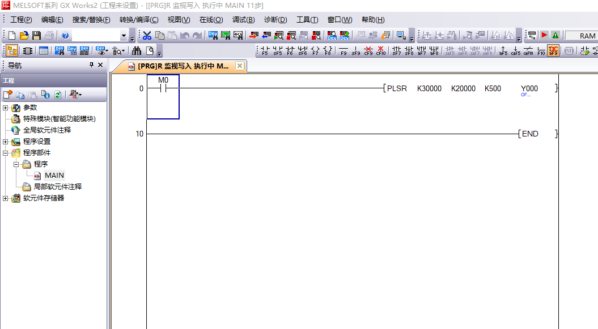This screenshot has width=598, height=329.
Task: Click the Save project icon
Action: (36, 36)
